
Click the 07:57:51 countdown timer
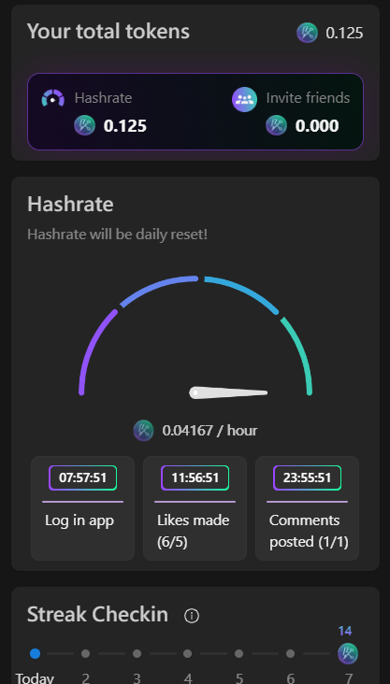pos(82,478)
